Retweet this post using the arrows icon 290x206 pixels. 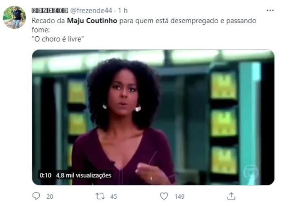[x=100, y=196]
